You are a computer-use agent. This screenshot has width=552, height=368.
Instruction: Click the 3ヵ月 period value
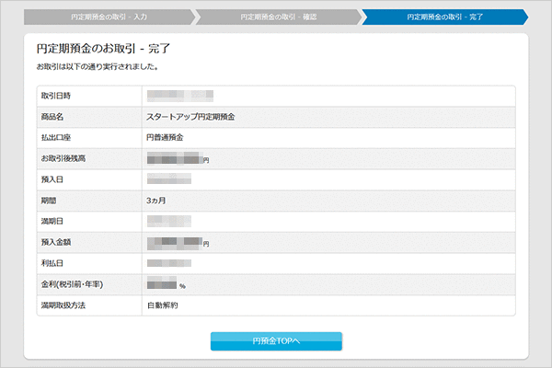(156, 200)
